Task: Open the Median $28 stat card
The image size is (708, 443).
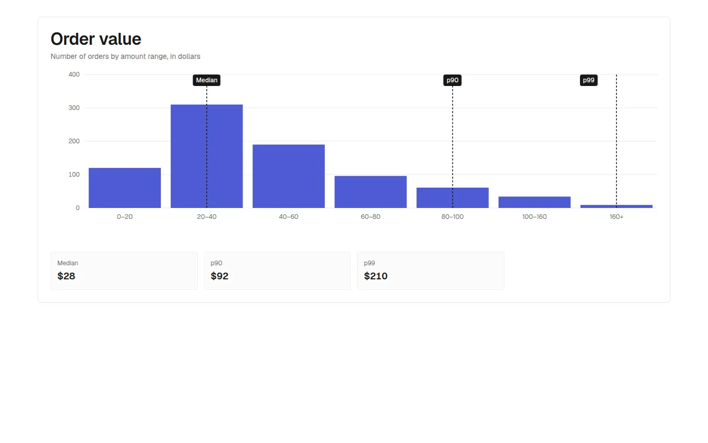Action: pos(124,270)
